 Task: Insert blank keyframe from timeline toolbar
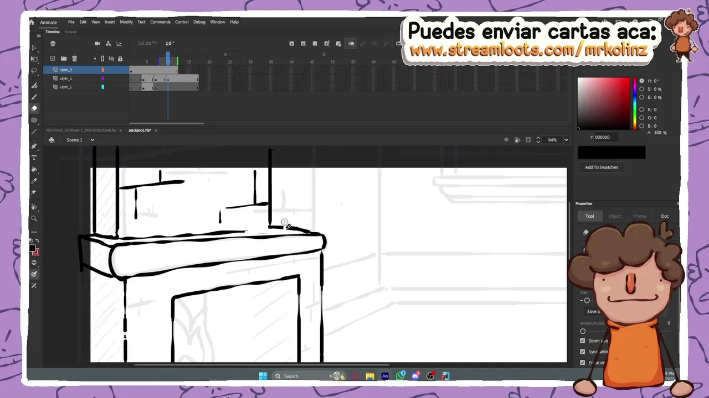click(x=303, y=44)
